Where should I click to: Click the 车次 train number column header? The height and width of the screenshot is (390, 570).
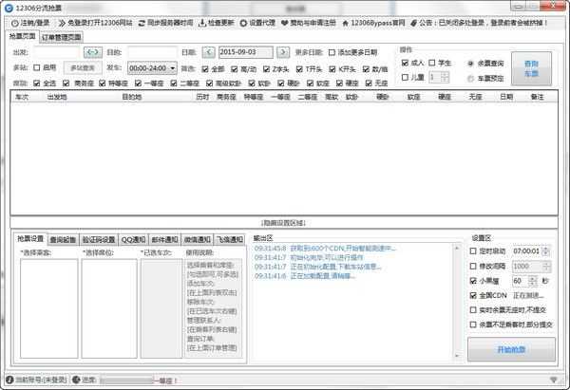click(x=22, y=97)
